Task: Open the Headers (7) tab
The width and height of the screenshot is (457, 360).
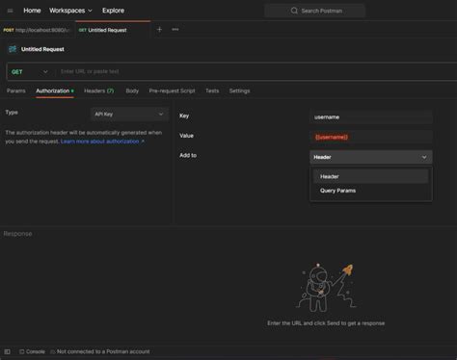Action: click(99, 90)
